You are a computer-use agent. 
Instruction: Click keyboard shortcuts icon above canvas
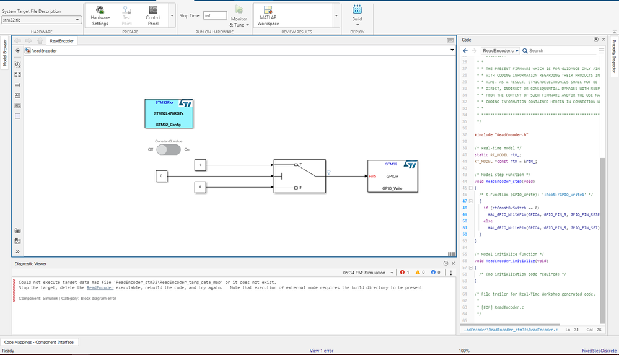(x=450, y=41)
